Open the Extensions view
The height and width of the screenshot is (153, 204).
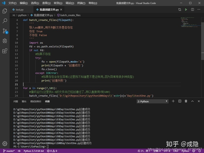[5, 51]
